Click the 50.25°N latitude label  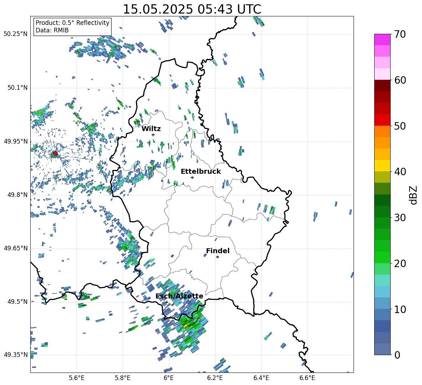16,34
